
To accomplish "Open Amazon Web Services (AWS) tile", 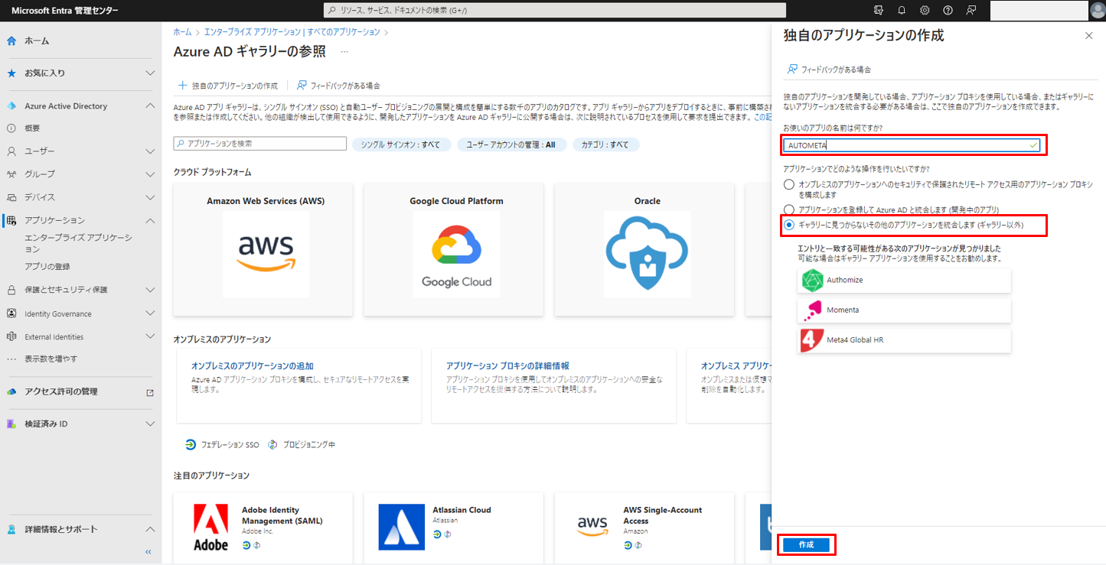I will [263, 249].
